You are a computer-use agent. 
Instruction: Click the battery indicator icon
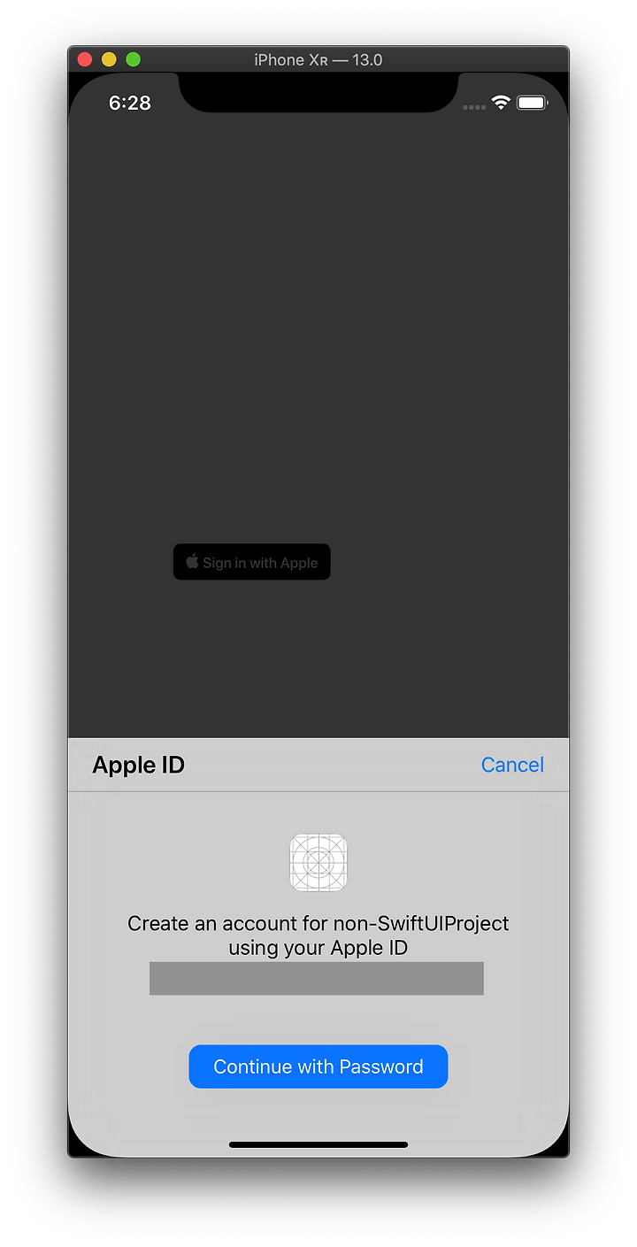pyautogui.click(x=533, y=103)
